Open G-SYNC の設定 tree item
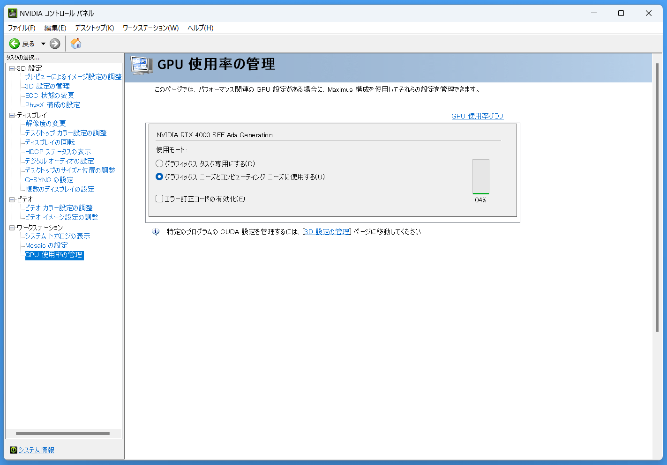 click(x=49, y=180)
